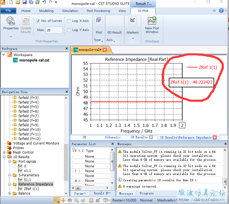
Task: Open the Properties plot settings button
Action: click(11, 23)
